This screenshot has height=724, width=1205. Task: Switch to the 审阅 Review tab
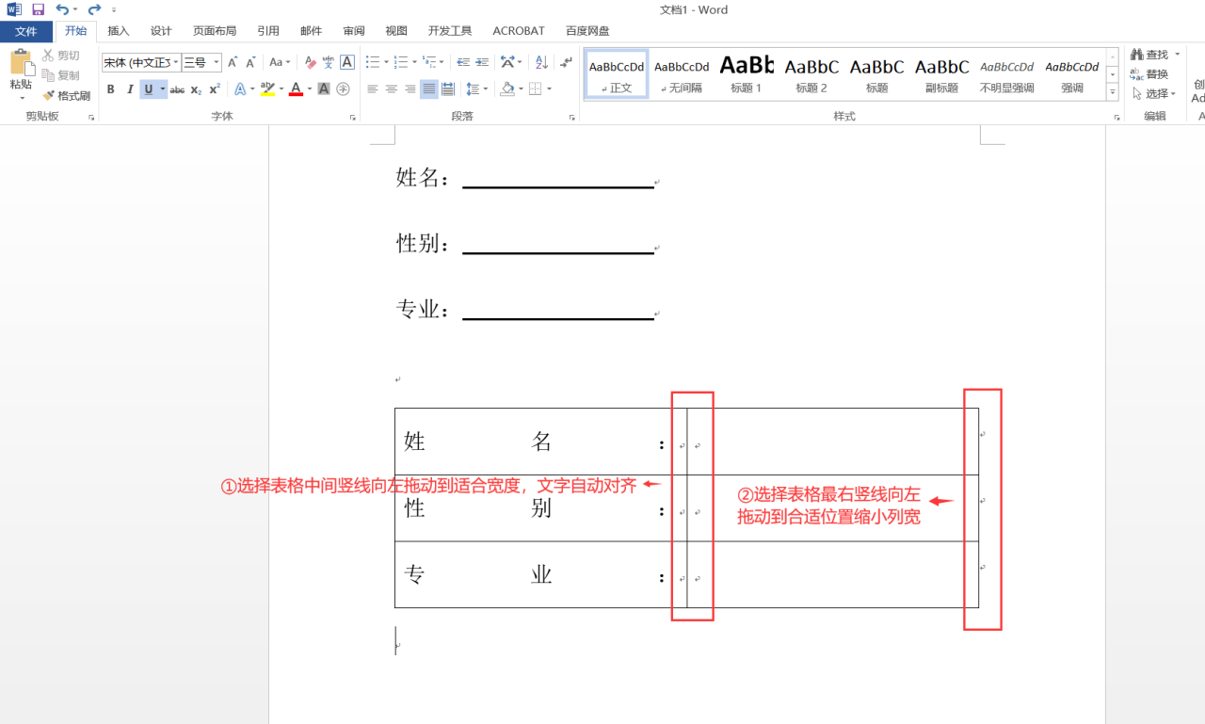tap(354, 31)
